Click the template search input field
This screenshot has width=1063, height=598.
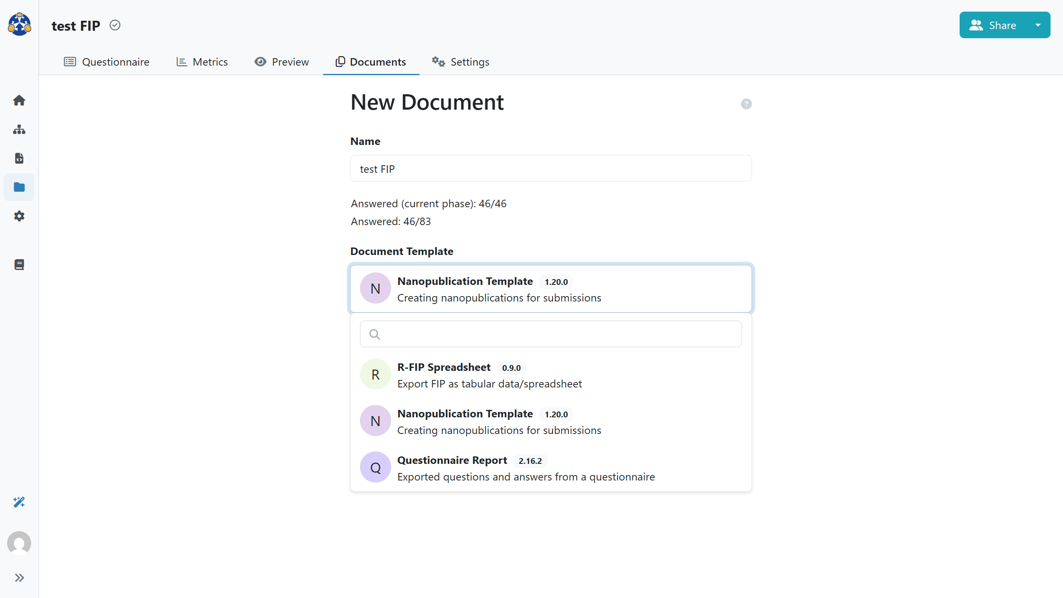[551, 334]
